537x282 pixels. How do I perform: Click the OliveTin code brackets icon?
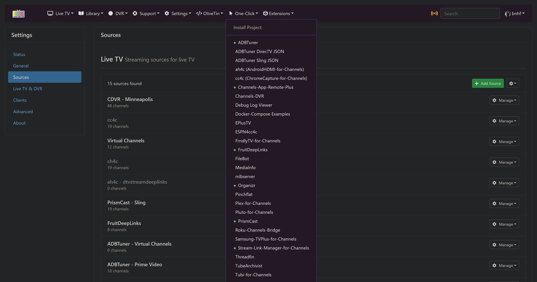pyautogui.click(x=199, y=13)
